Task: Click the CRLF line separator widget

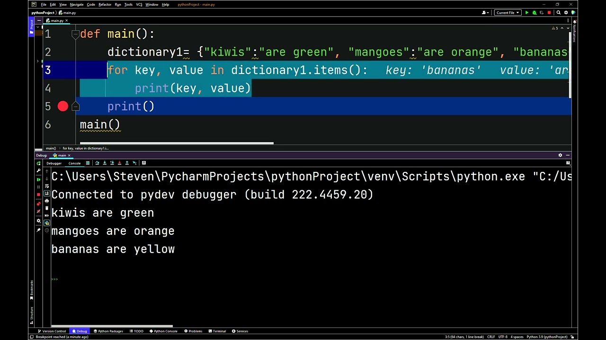Action: point(491,337)
